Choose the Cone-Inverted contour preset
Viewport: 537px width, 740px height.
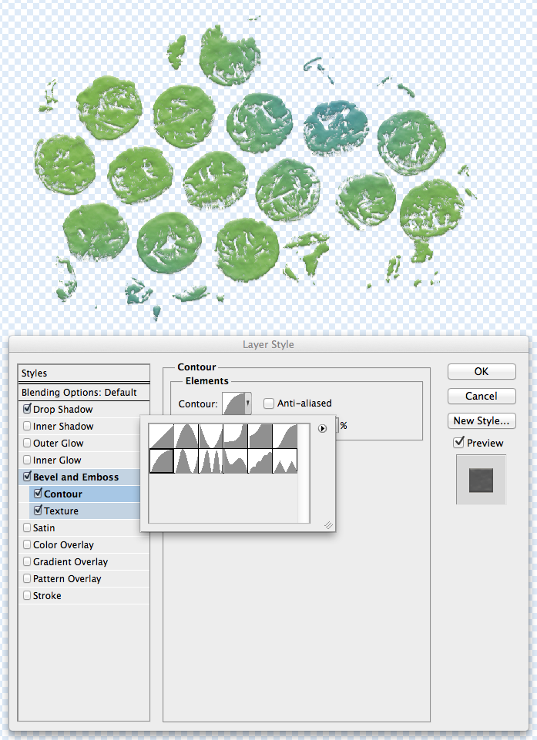[x=211, y=436]
